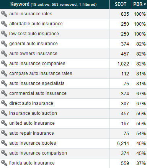Select compare auto insurance rates keyword

pyautogui.click(x=41, y=73)
